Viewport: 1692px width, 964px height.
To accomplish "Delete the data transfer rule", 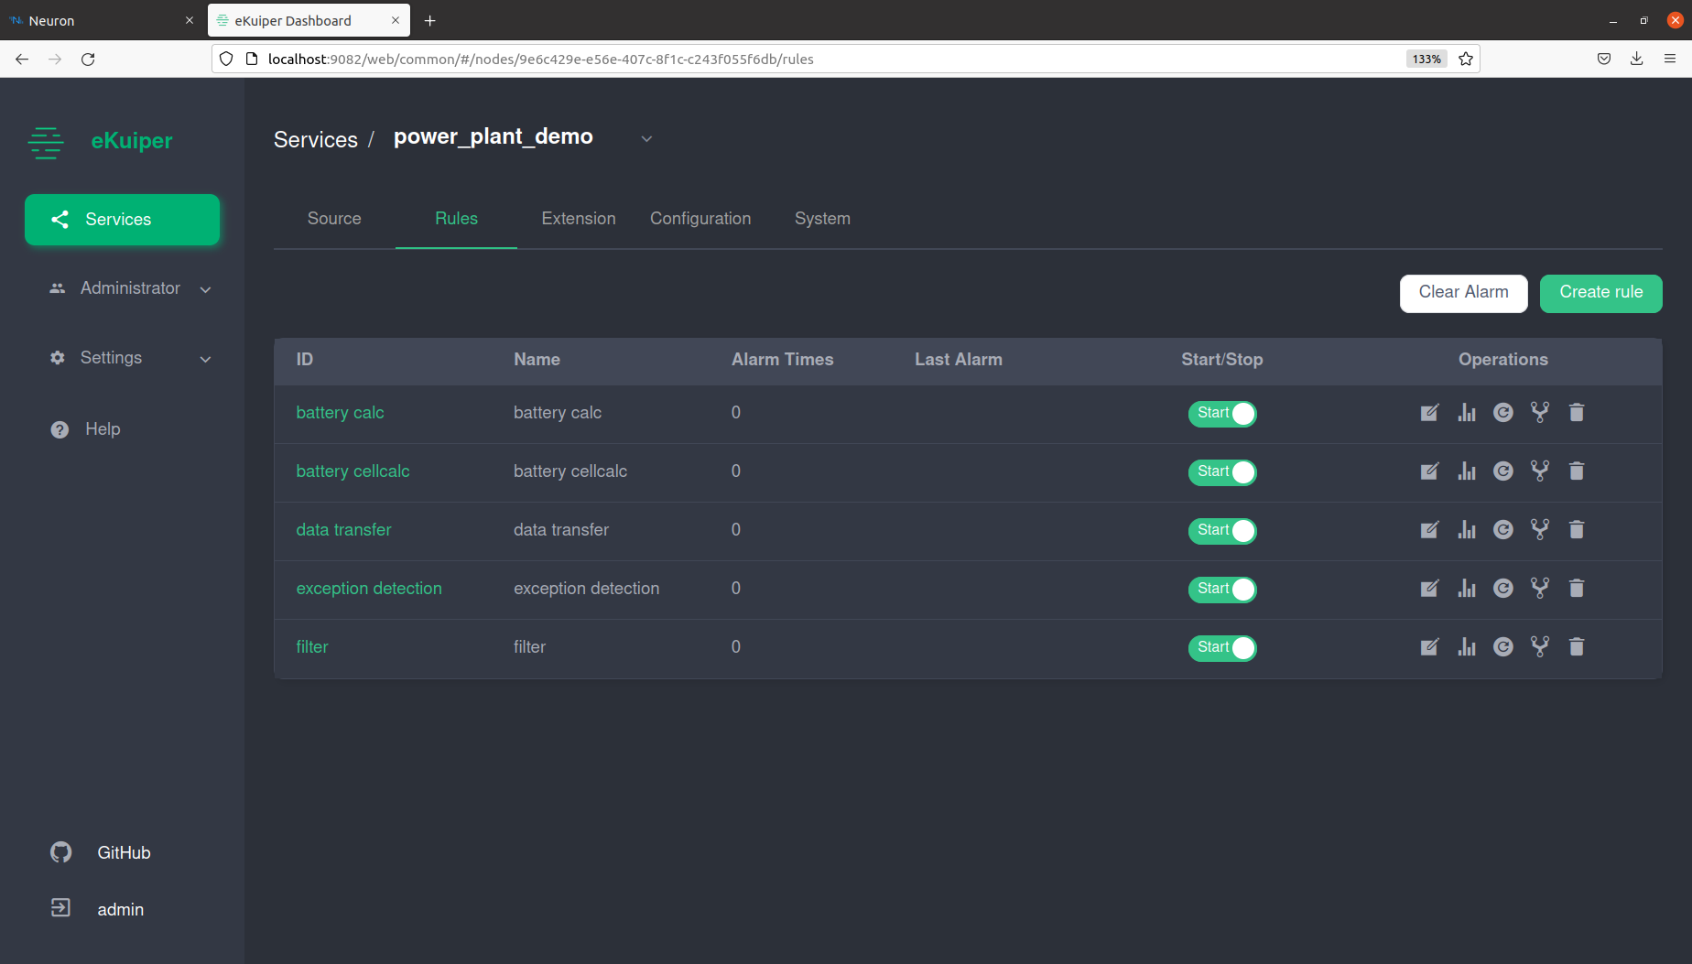I will pos(1577,530).
